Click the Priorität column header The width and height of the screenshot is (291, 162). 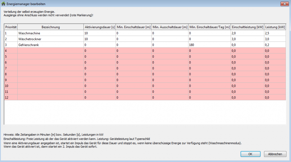pos(11,27)
